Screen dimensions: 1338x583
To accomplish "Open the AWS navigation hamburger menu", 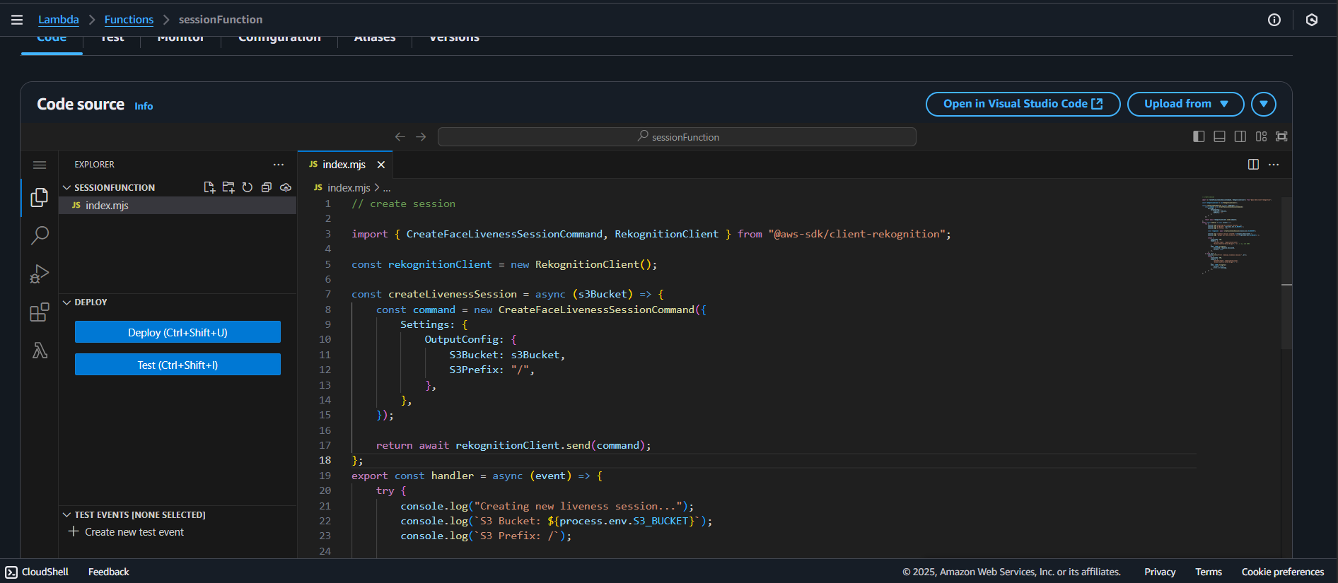I will pyautogui.click(x=17, y=20).
